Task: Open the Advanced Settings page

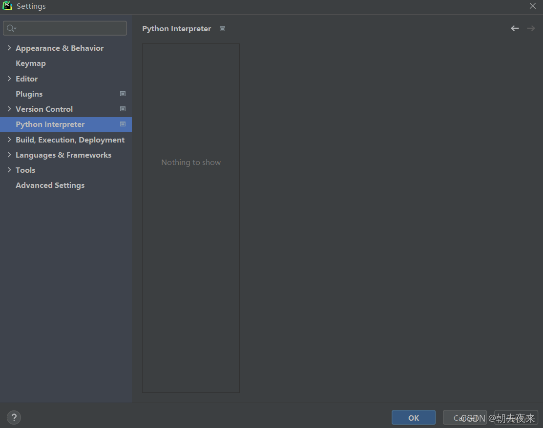Action: click(x=50, y=185)
